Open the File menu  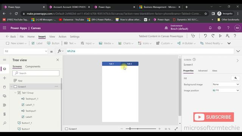(22, 37)
